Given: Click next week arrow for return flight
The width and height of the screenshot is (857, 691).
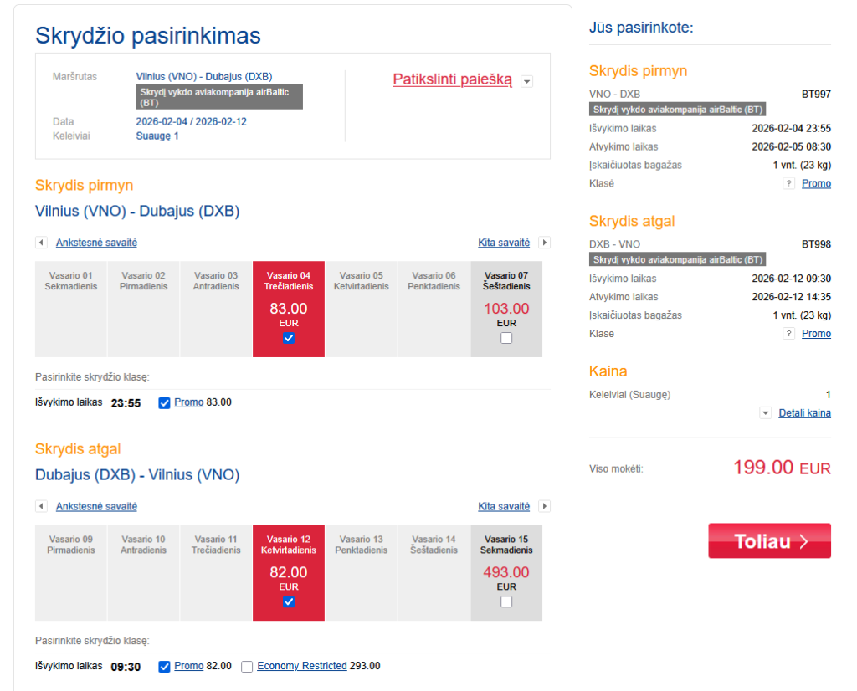Looking at the screenshot, I should (545, 506).
